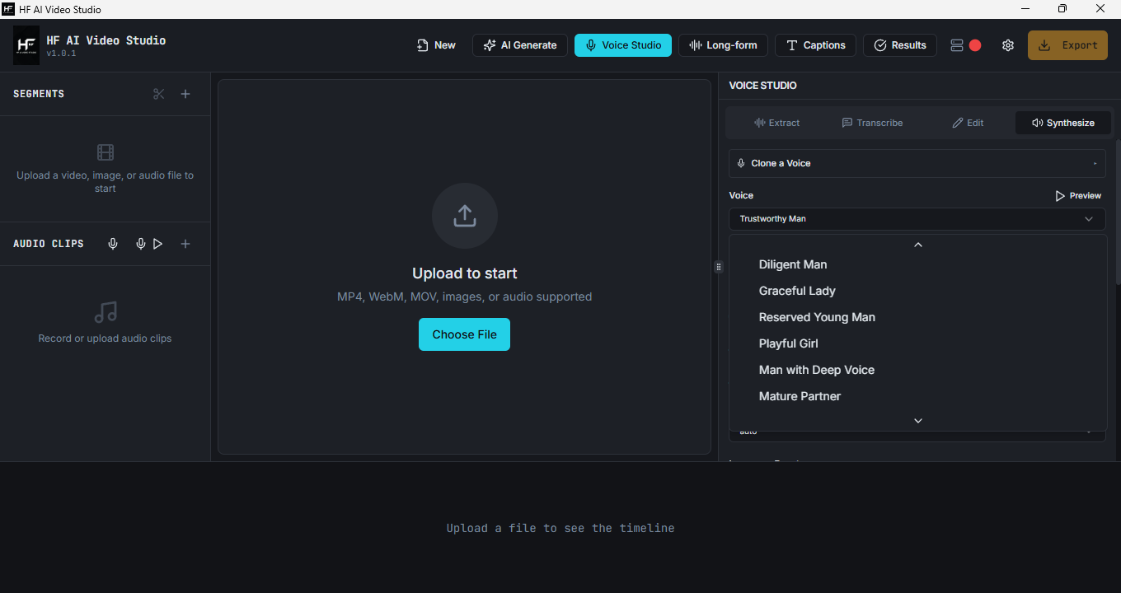Switch to the Extract tab
Screen dimensions: 1121x593
(x=777, y=123)
